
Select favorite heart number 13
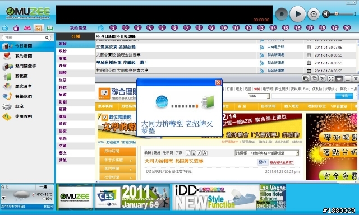[x=260, y=28]
